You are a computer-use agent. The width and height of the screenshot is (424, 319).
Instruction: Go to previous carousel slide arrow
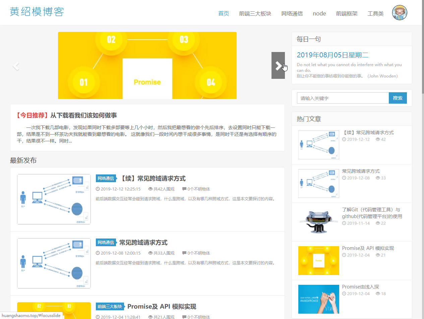16,66
